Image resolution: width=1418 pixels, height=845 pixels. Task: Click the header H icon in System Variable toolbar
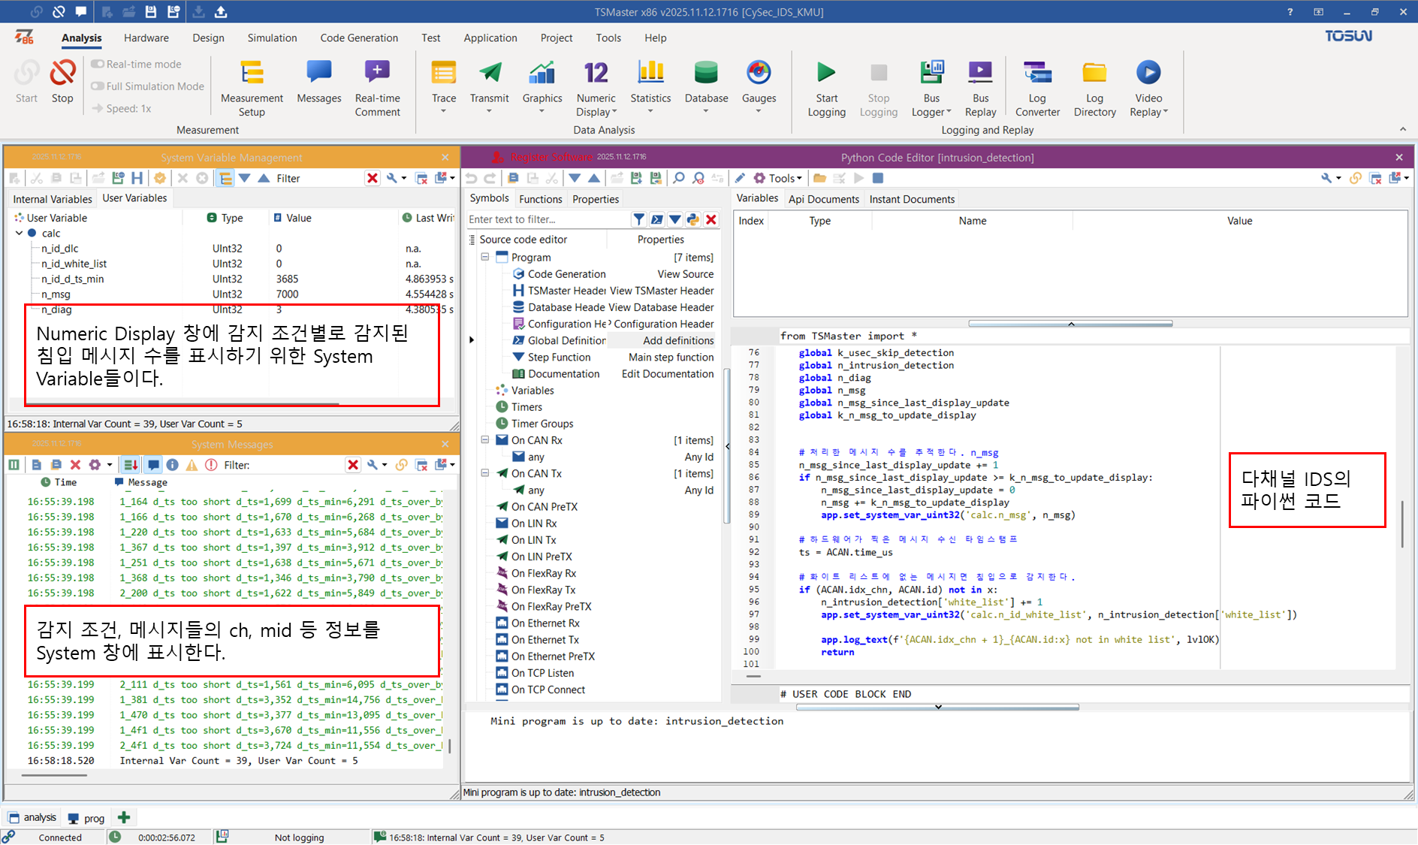pos(137,178)
